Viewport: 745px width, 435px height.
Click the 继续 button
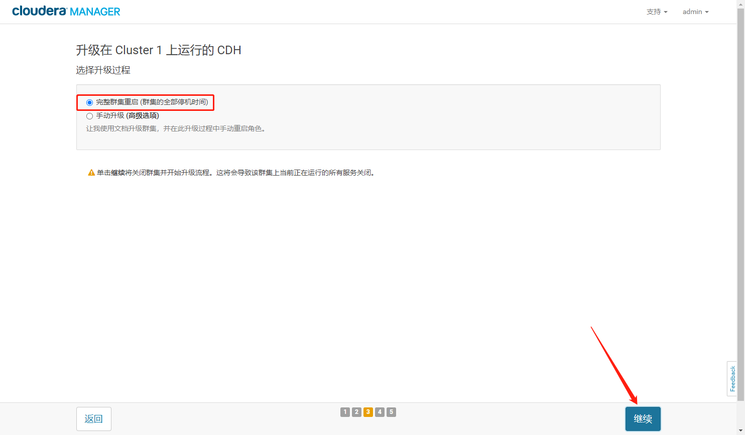[643, 418]
